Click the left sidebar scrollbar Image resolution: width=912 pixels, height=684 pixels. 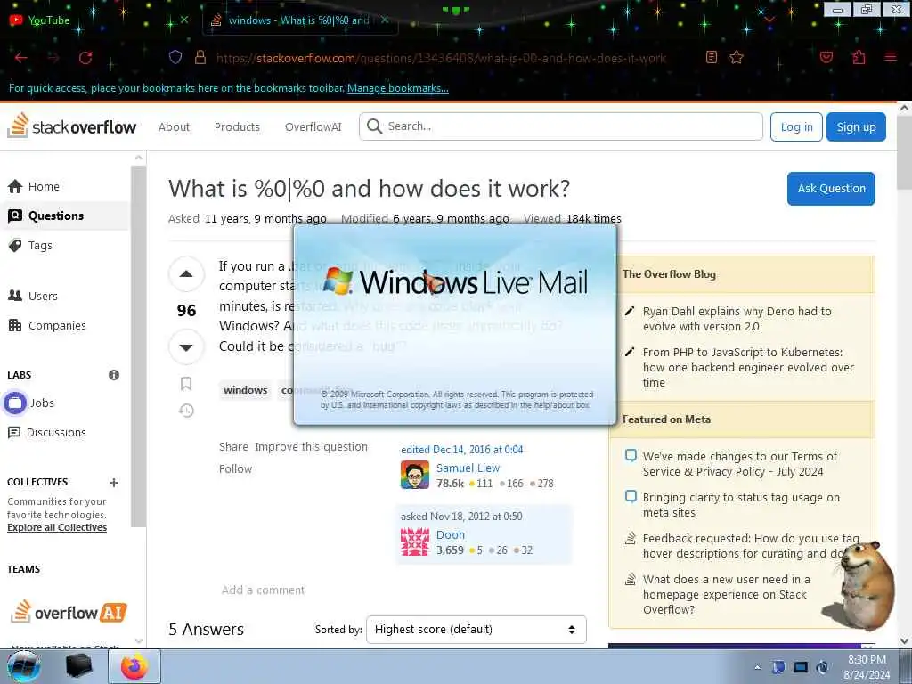point(138,346)
